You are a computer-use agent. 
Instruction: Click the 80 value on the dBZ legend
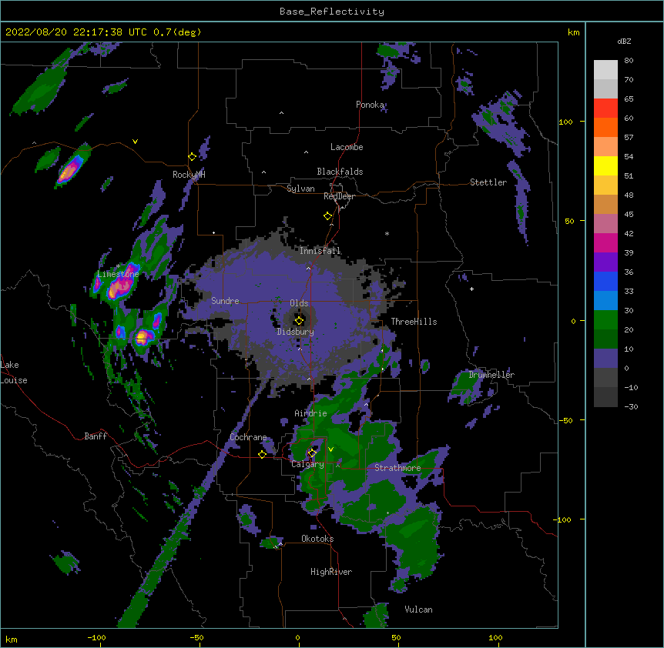tap(629, 61)
